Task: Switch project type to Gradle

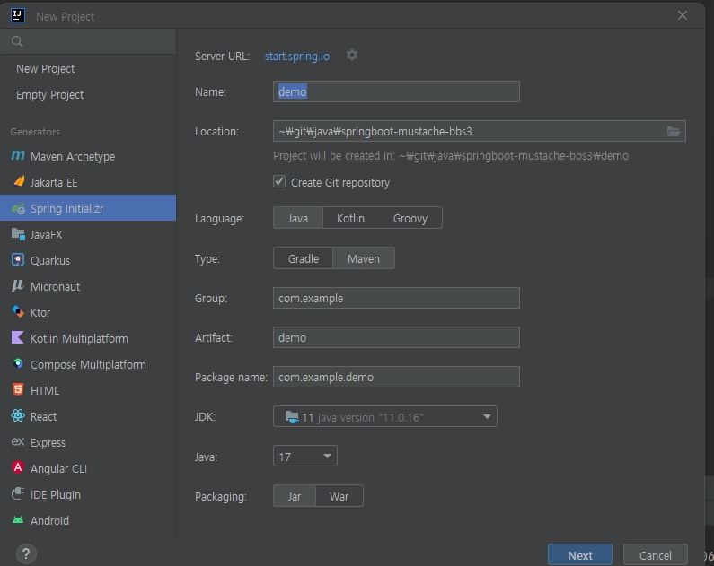Action: (304, 258)
